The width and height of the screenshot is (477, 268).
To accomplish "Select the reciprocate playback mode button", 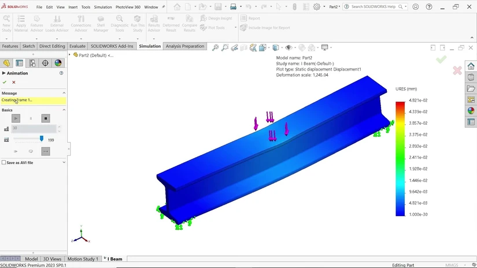I will [46, 151].
